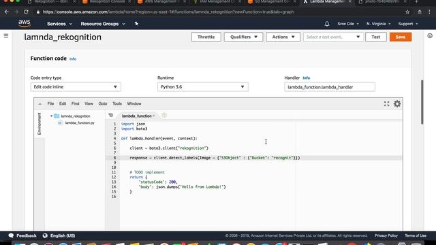Click code line 8 with detect_labels

pyautogui.click(x=215, y=158)
